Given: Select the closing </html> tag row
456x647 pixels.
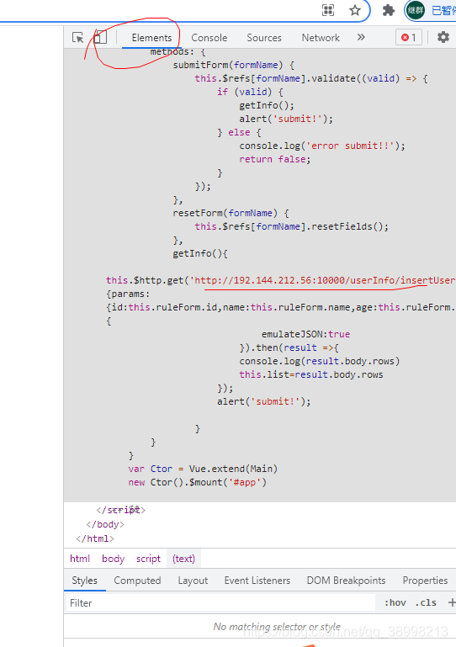Looking at the screenshot, I should coord(95,538).
